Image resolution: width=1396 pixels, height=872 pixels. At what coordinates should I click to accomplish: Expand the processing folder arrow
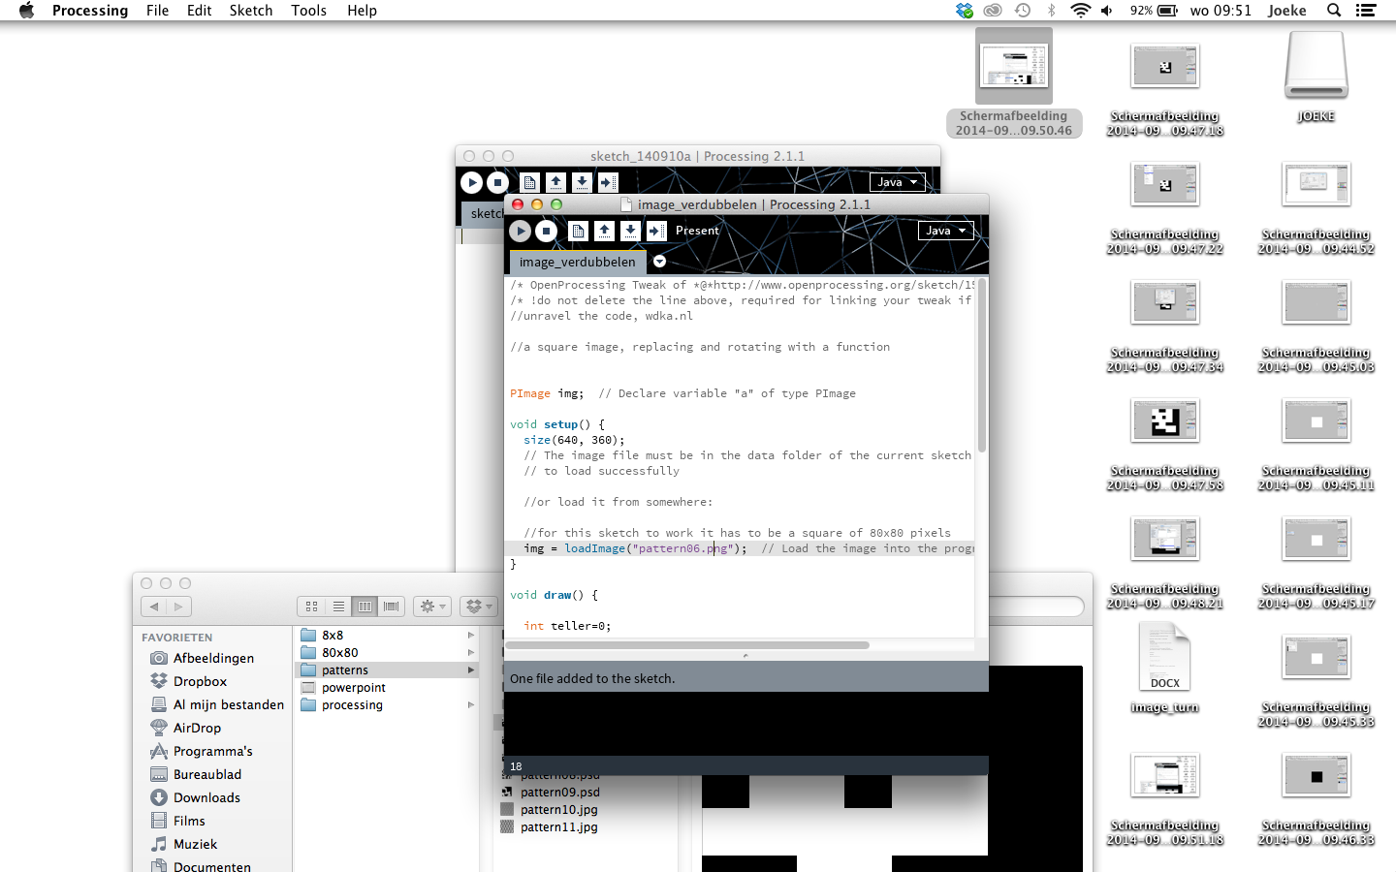(471, 705)
